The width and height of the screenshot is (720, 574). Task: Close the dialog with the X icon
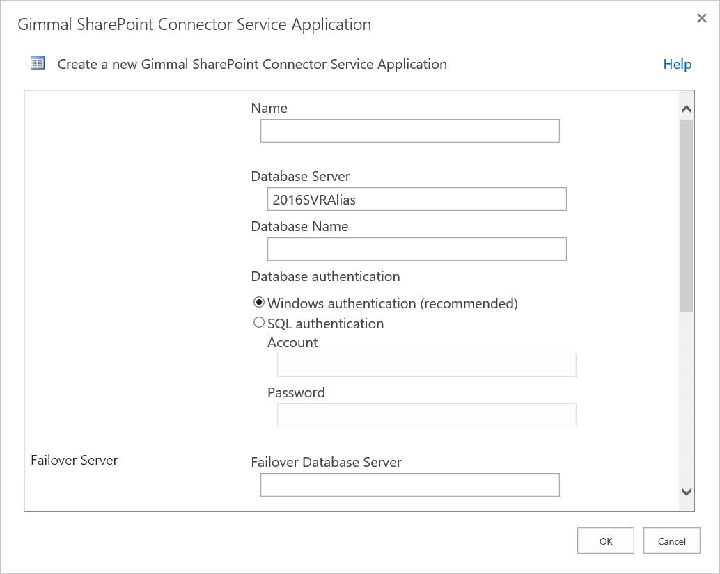pos(701,19)
